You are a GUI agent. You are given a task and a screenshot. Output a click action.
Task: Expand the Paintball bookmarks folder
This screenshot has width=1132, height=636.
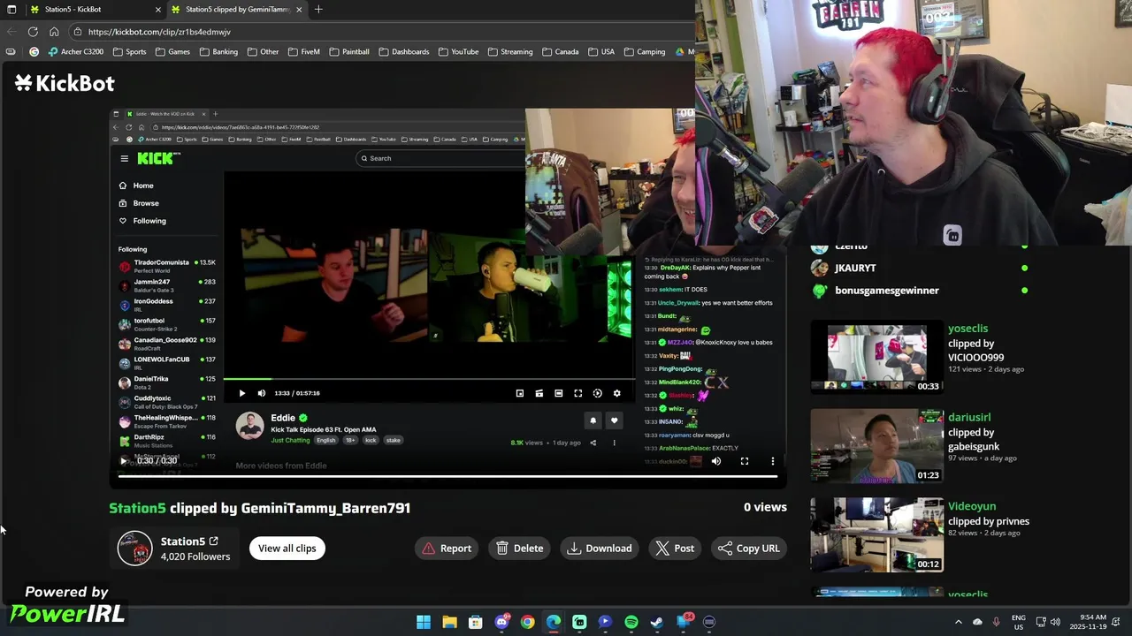point(348,51)
